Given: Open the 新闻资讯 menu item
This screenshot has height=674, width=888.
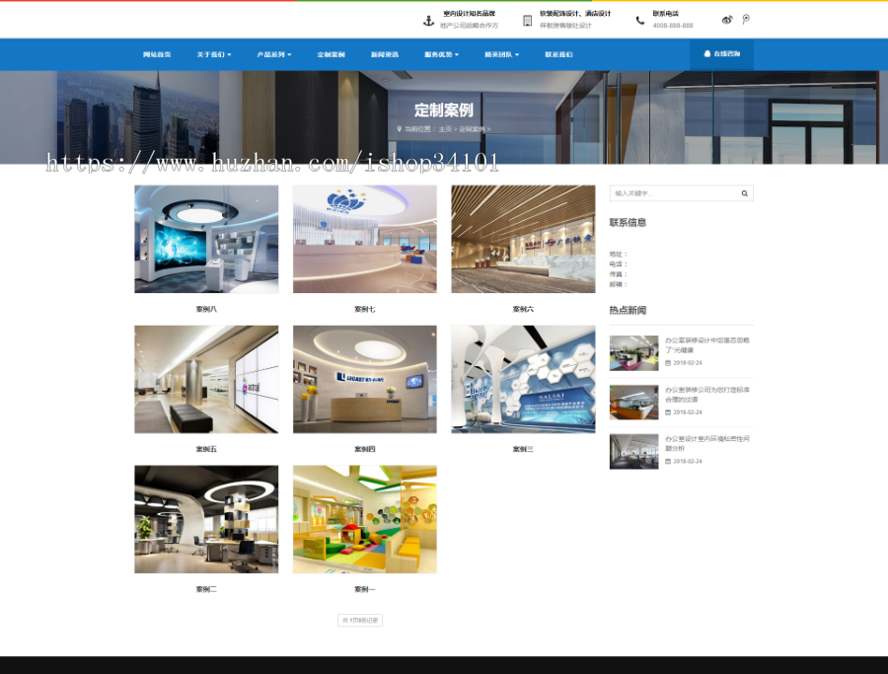Looking at the screenshot, I should [x=385, y=54].
